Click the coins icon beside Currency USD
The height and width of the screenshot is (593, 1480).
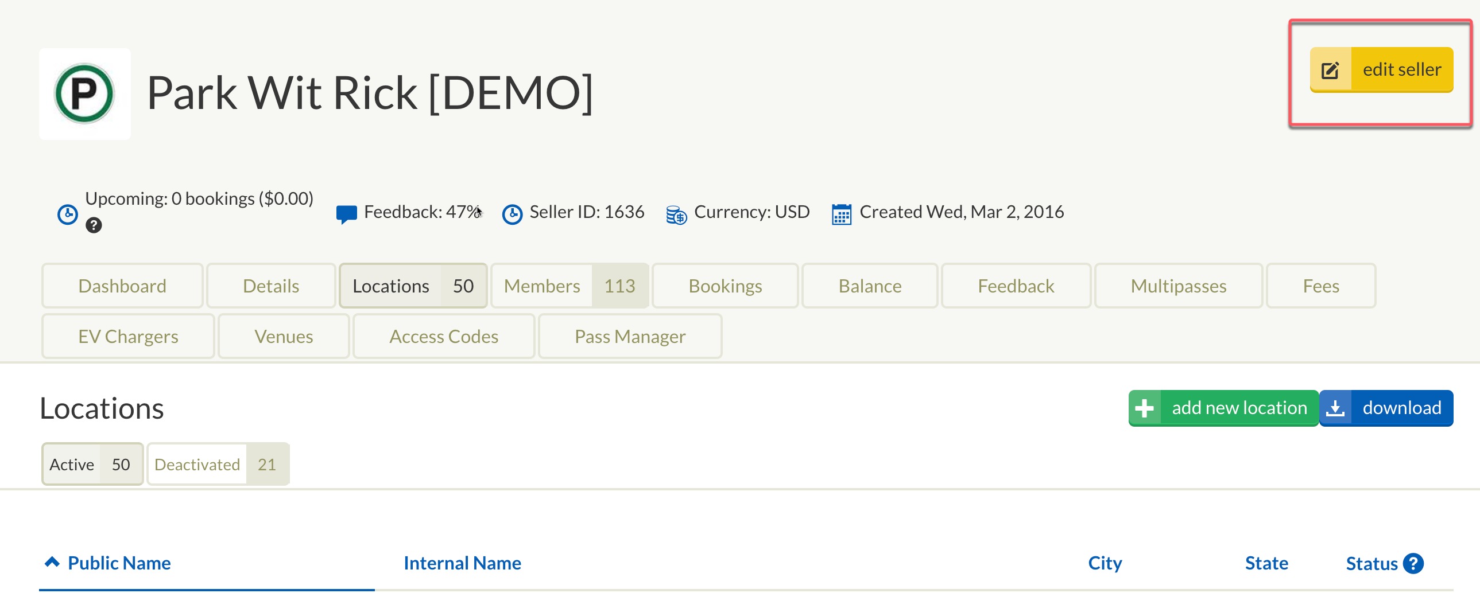[676, 214]
